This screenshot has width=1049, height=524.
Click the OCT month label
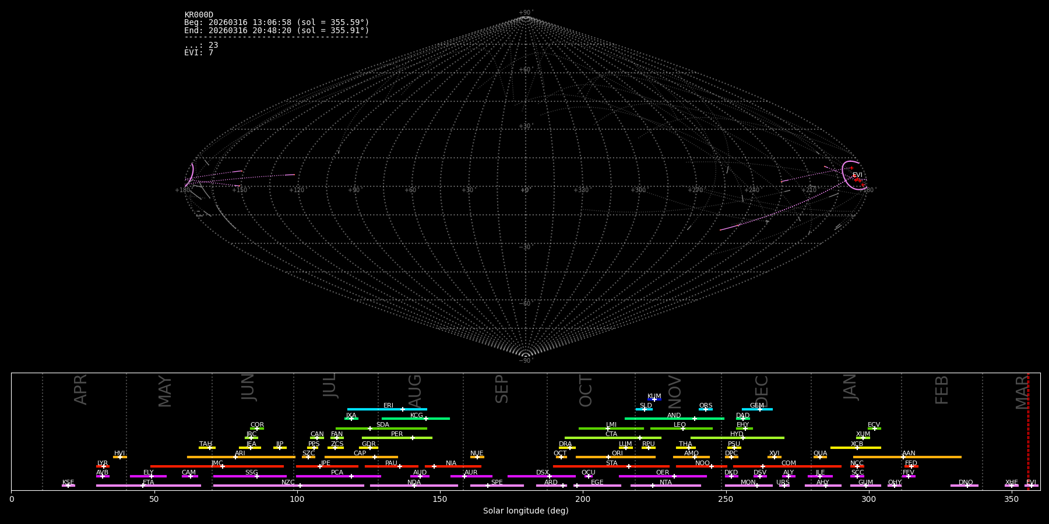(586, 391)
